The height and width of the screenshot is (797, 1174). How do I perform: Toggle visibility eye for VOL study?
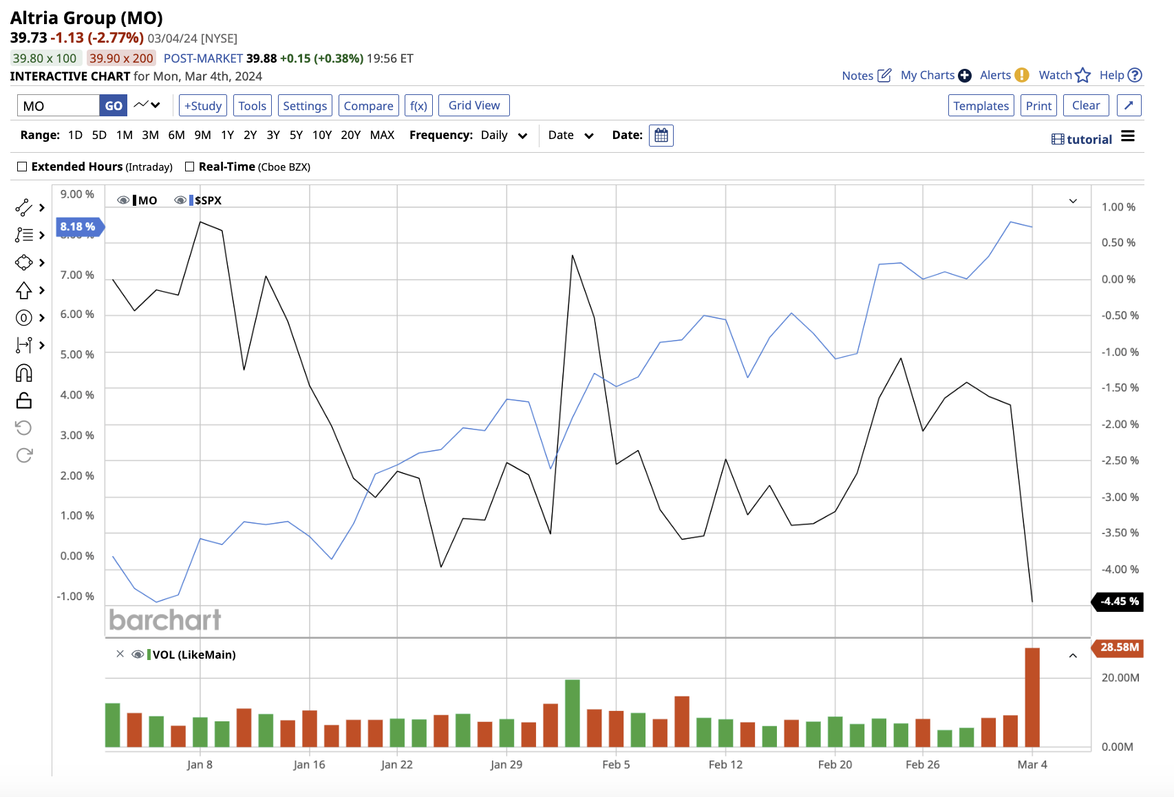pos(138,655)
